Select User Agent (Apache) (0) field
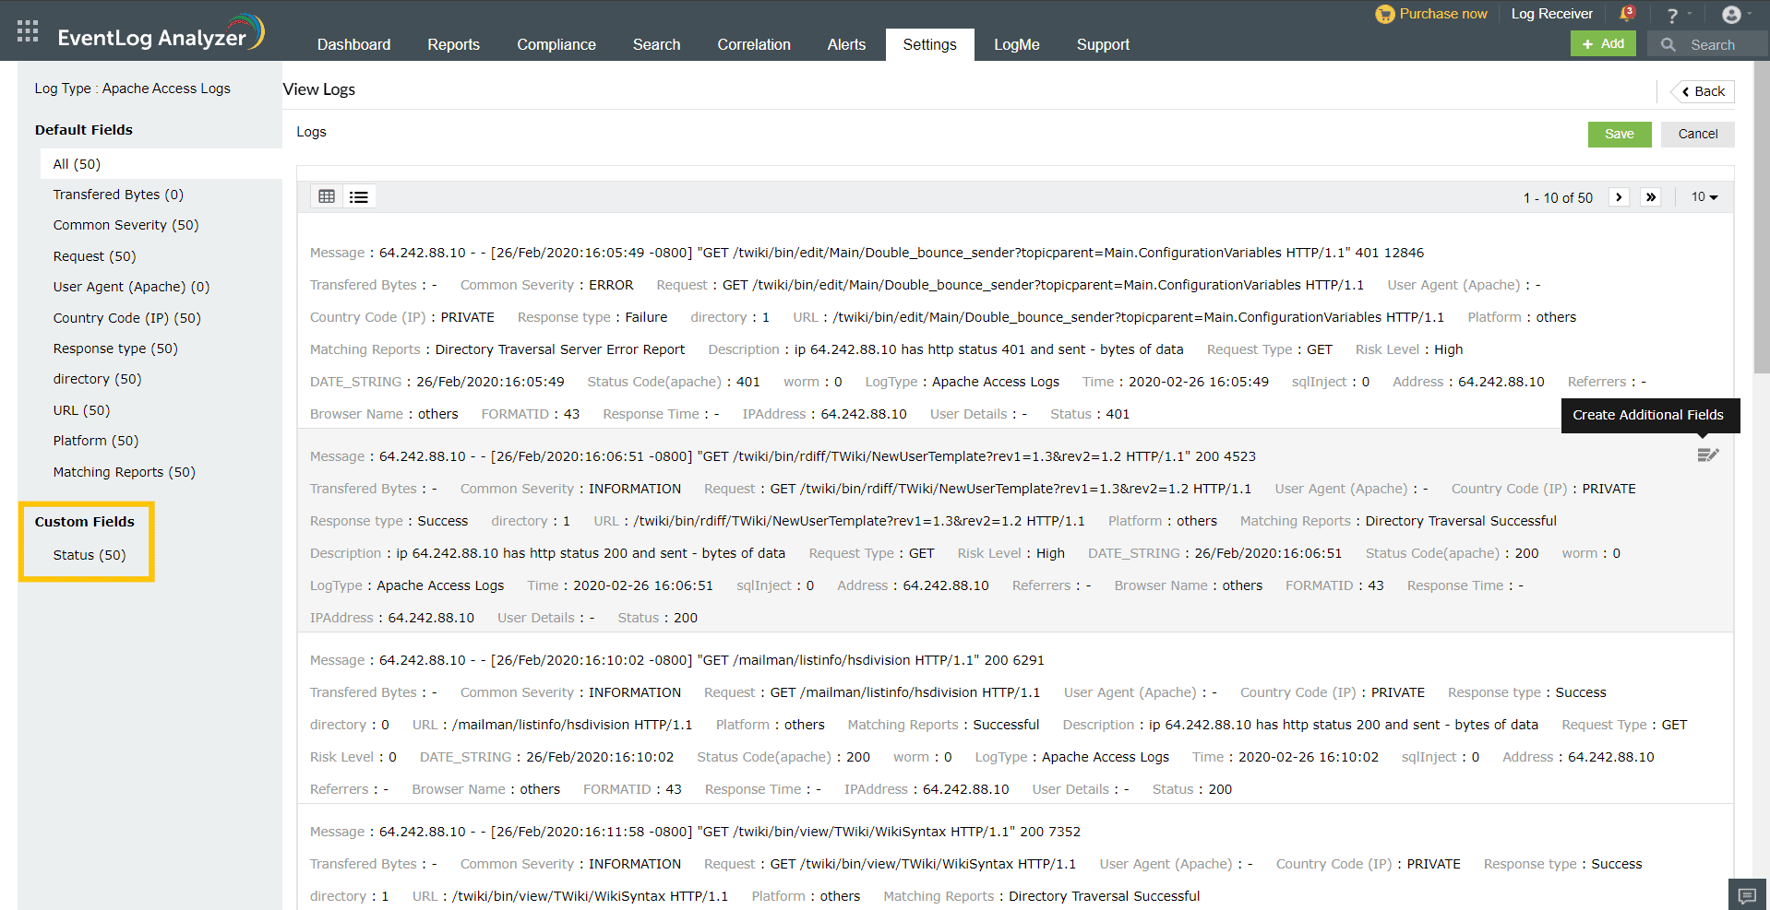 click(131, 287)
